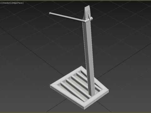The image size is (151, 113).
Task: Open the Standard viewport quality menu
Action: pos(7,3)
